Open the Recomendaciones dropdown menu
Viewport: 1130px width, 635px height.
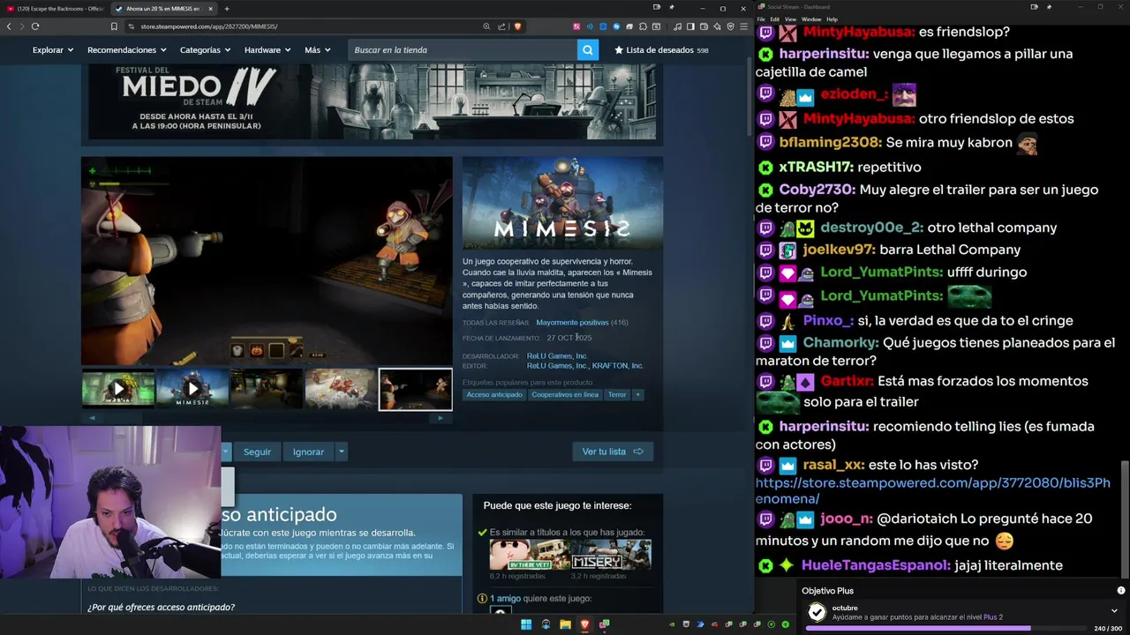click(x=127, y=50)
